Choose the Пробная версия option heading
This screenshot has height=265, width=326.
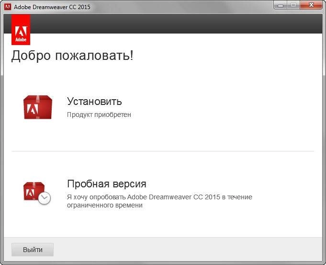tap(107, 184)
